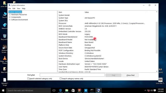
Task: Open the Store icon in the taskbar
Action: point(73,90)
